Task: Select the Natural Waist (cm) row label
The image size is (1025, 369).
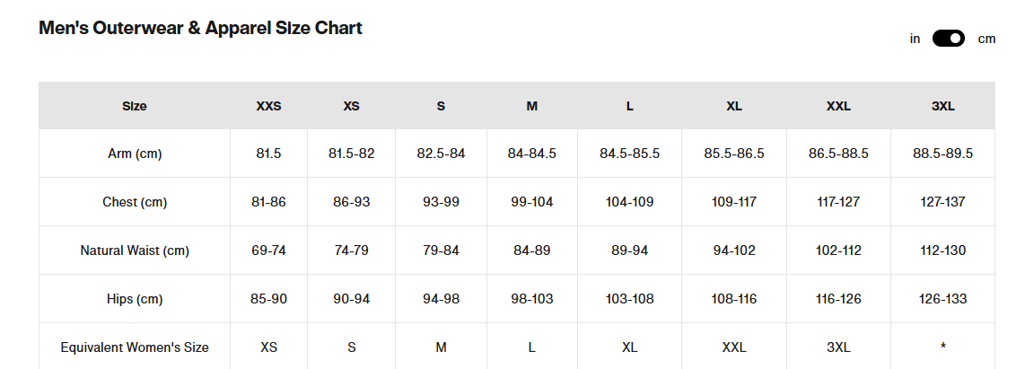Action: click(x=135, y=250)
